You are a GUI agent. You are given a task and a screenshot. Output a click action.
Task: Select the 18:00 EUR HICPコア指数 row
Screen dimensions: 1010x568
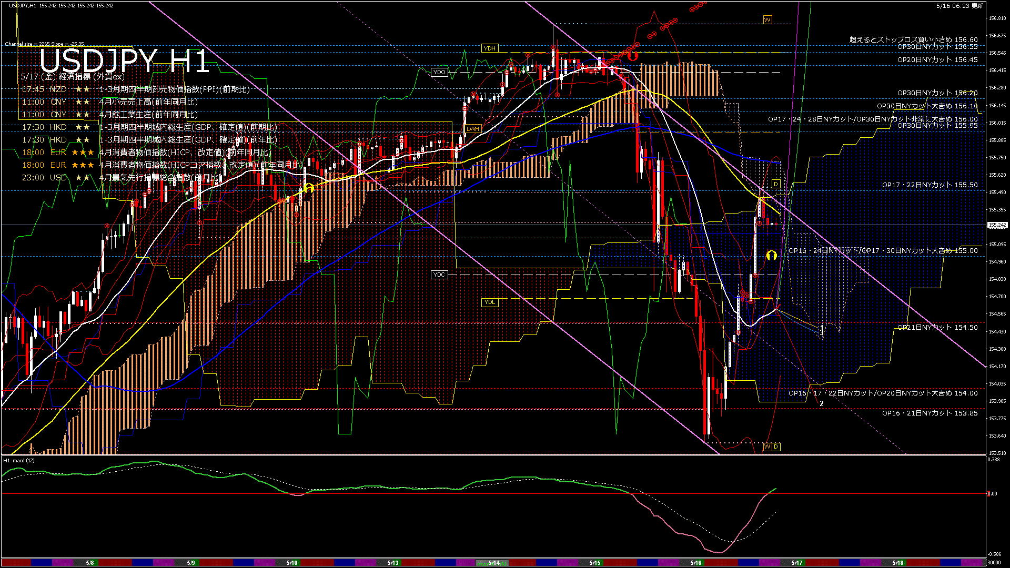(x=163, y=165)
